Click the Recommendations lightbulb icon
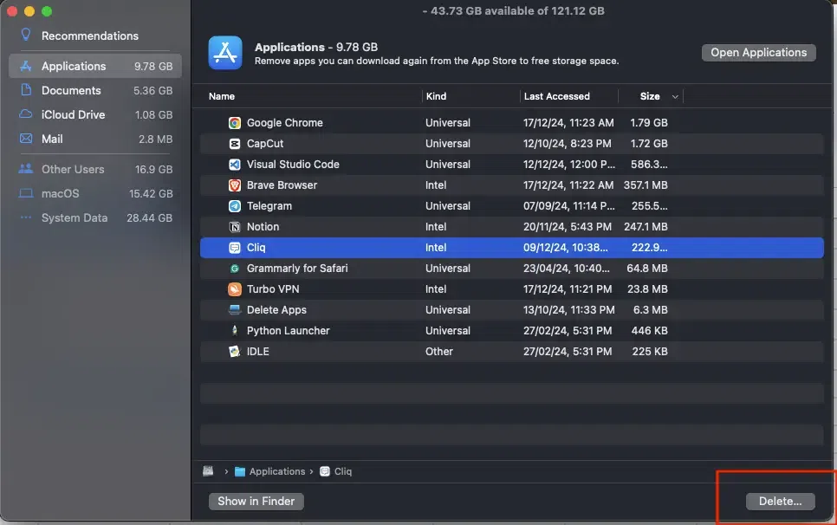This screenshot has width=837, height=525. click(26, 35)
